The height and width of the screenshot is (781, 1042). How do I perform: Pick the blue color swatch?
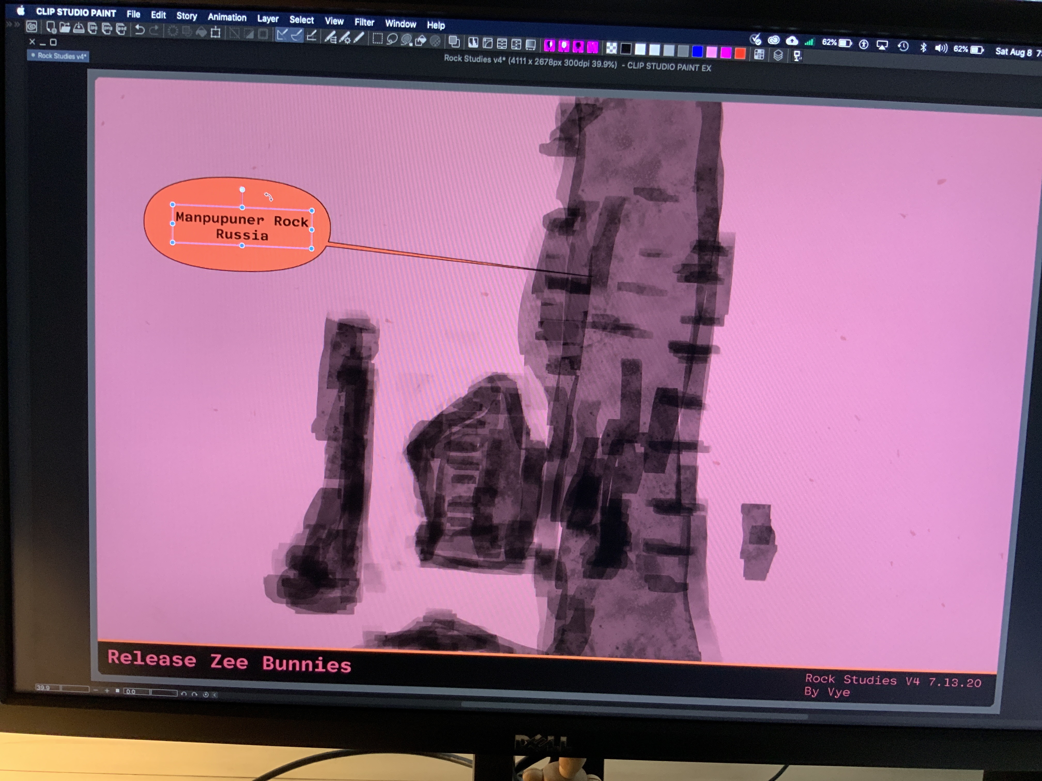tap(697, 51)
